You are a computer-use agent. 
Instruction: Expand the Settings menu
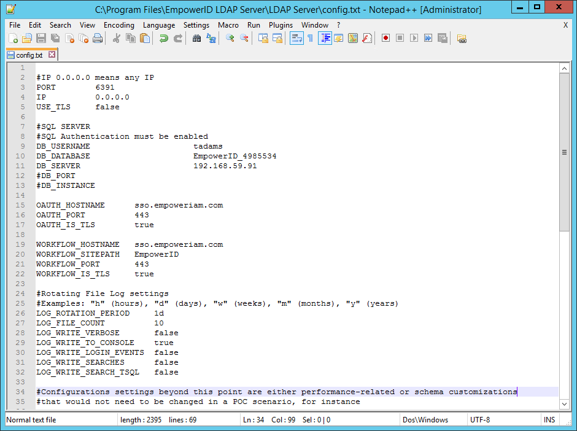coord(196,25)
